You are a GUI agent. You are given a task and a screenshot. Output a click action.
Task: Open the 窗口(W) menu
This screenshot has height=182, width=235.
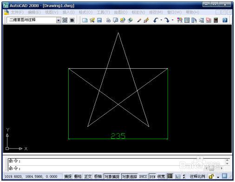point(174,12)
